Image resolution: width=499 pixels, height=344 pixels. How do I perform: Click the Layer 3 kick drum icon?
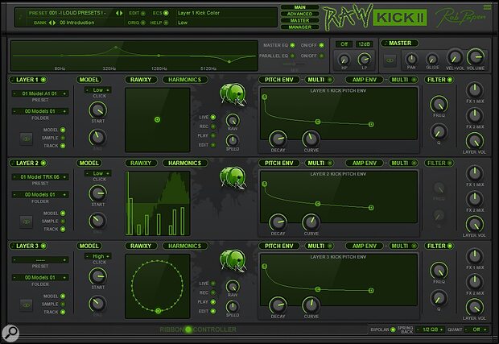(233, 260)
